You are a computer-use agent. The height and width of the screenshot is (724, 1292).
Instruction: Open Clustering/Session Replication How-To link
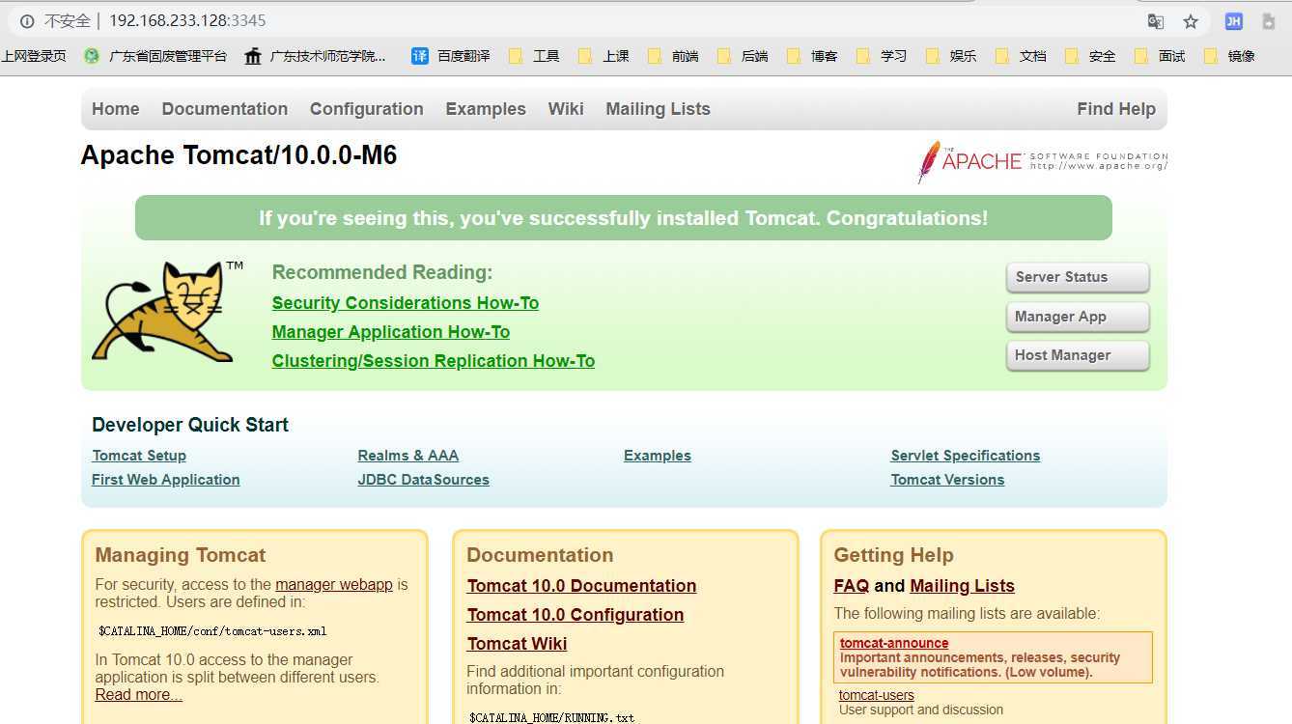tap(434, 361)
